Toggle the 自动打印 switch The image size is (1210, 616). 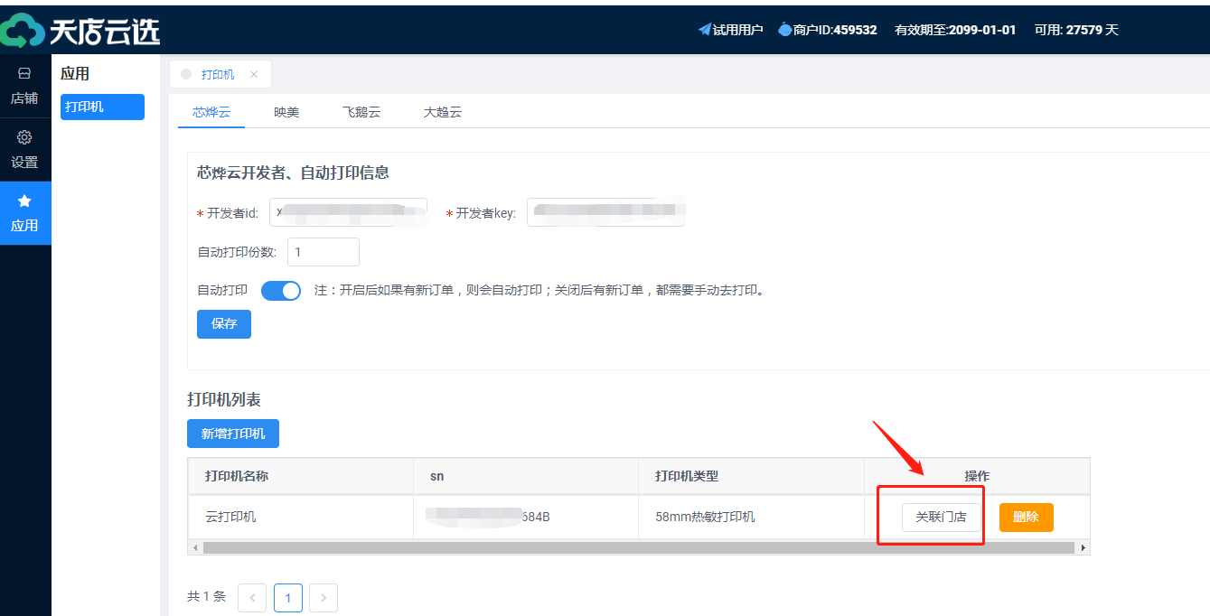pyautogui.click(x=281, y=291)
